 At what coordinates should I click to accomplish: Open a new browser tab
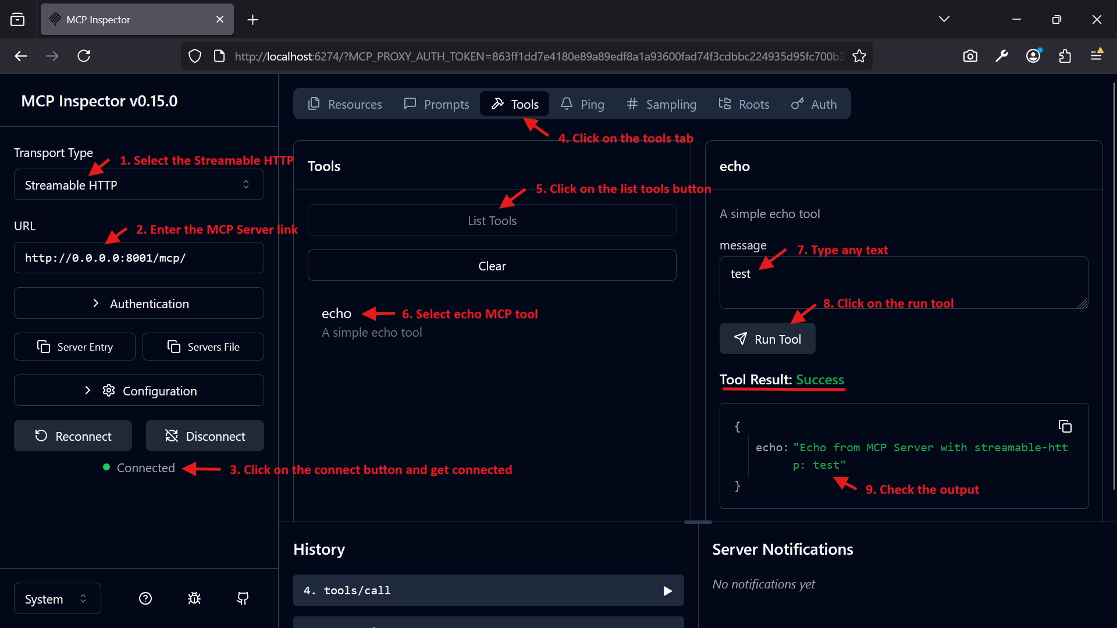[252, 20]
